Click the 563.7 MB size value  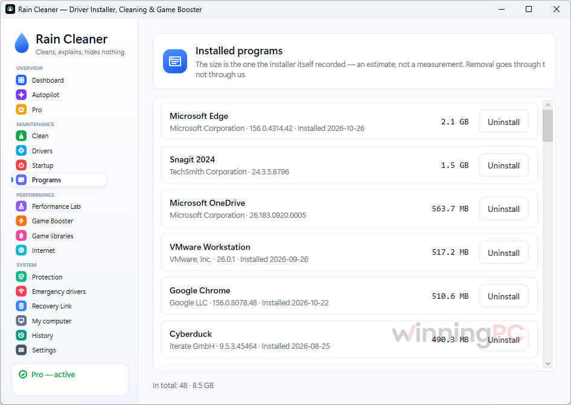point(450,209)
